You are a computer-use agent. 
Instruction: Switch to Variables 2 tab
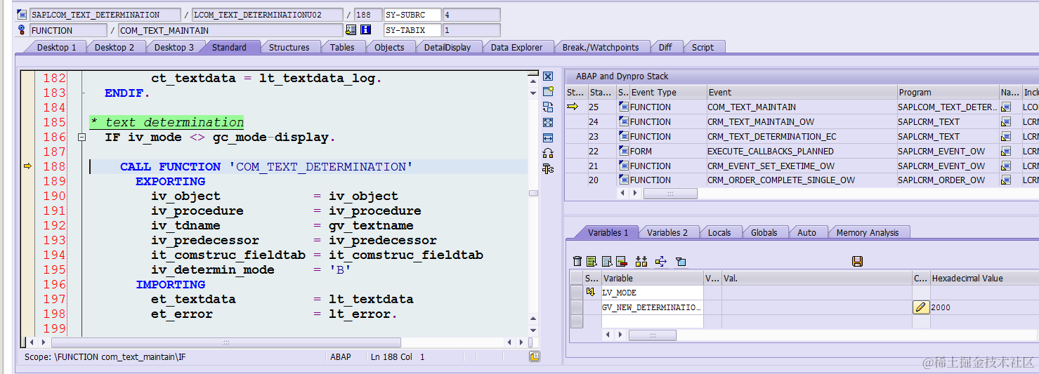(667, 232)
